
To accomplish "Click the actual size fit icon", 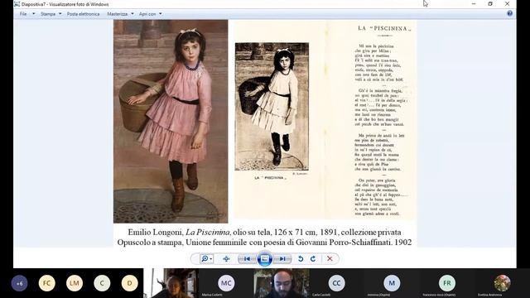I will [226, 259].
